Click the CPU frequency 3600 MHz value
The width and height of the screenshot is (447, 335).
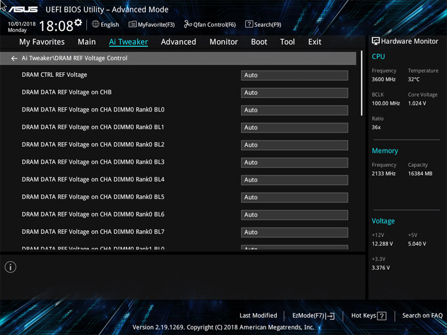coord(384,79)
